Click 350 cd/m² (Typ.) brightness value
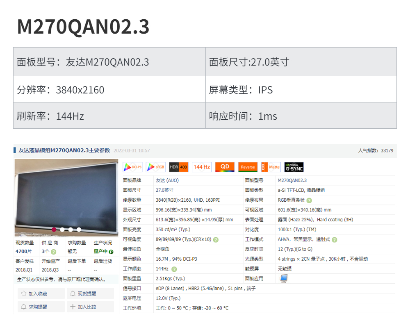 [x=173, y=230]
